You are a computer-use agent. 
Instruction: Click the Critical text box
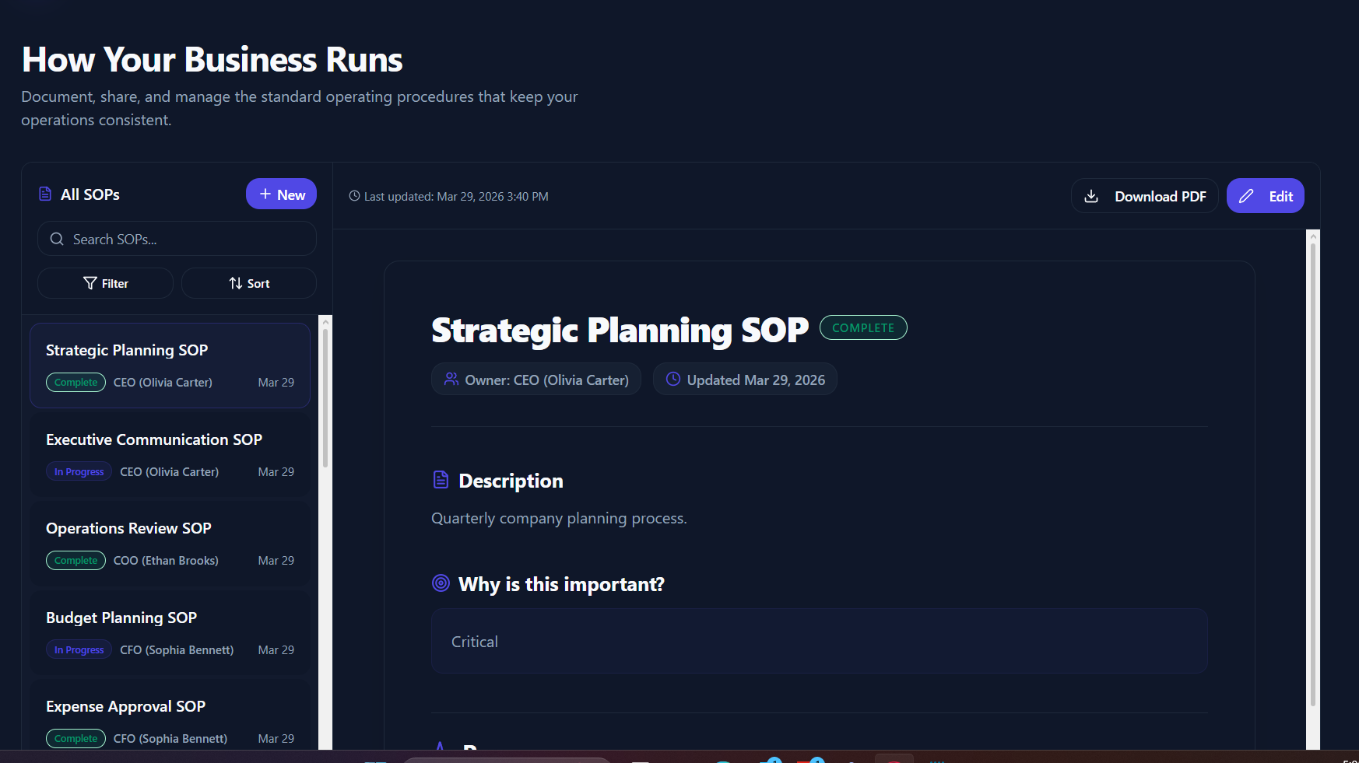pos(819,641)
